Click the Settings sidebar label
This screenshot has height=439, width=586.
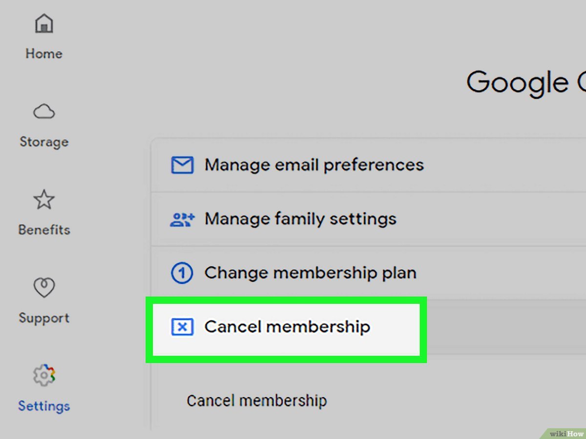(x=43, y=406)
